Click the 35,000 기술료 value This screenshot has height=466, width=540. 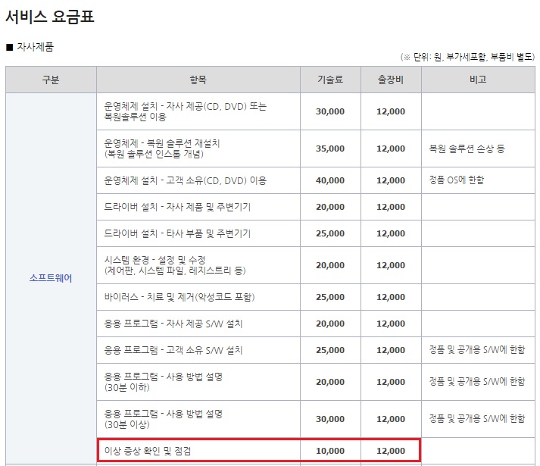coord(330,149)
